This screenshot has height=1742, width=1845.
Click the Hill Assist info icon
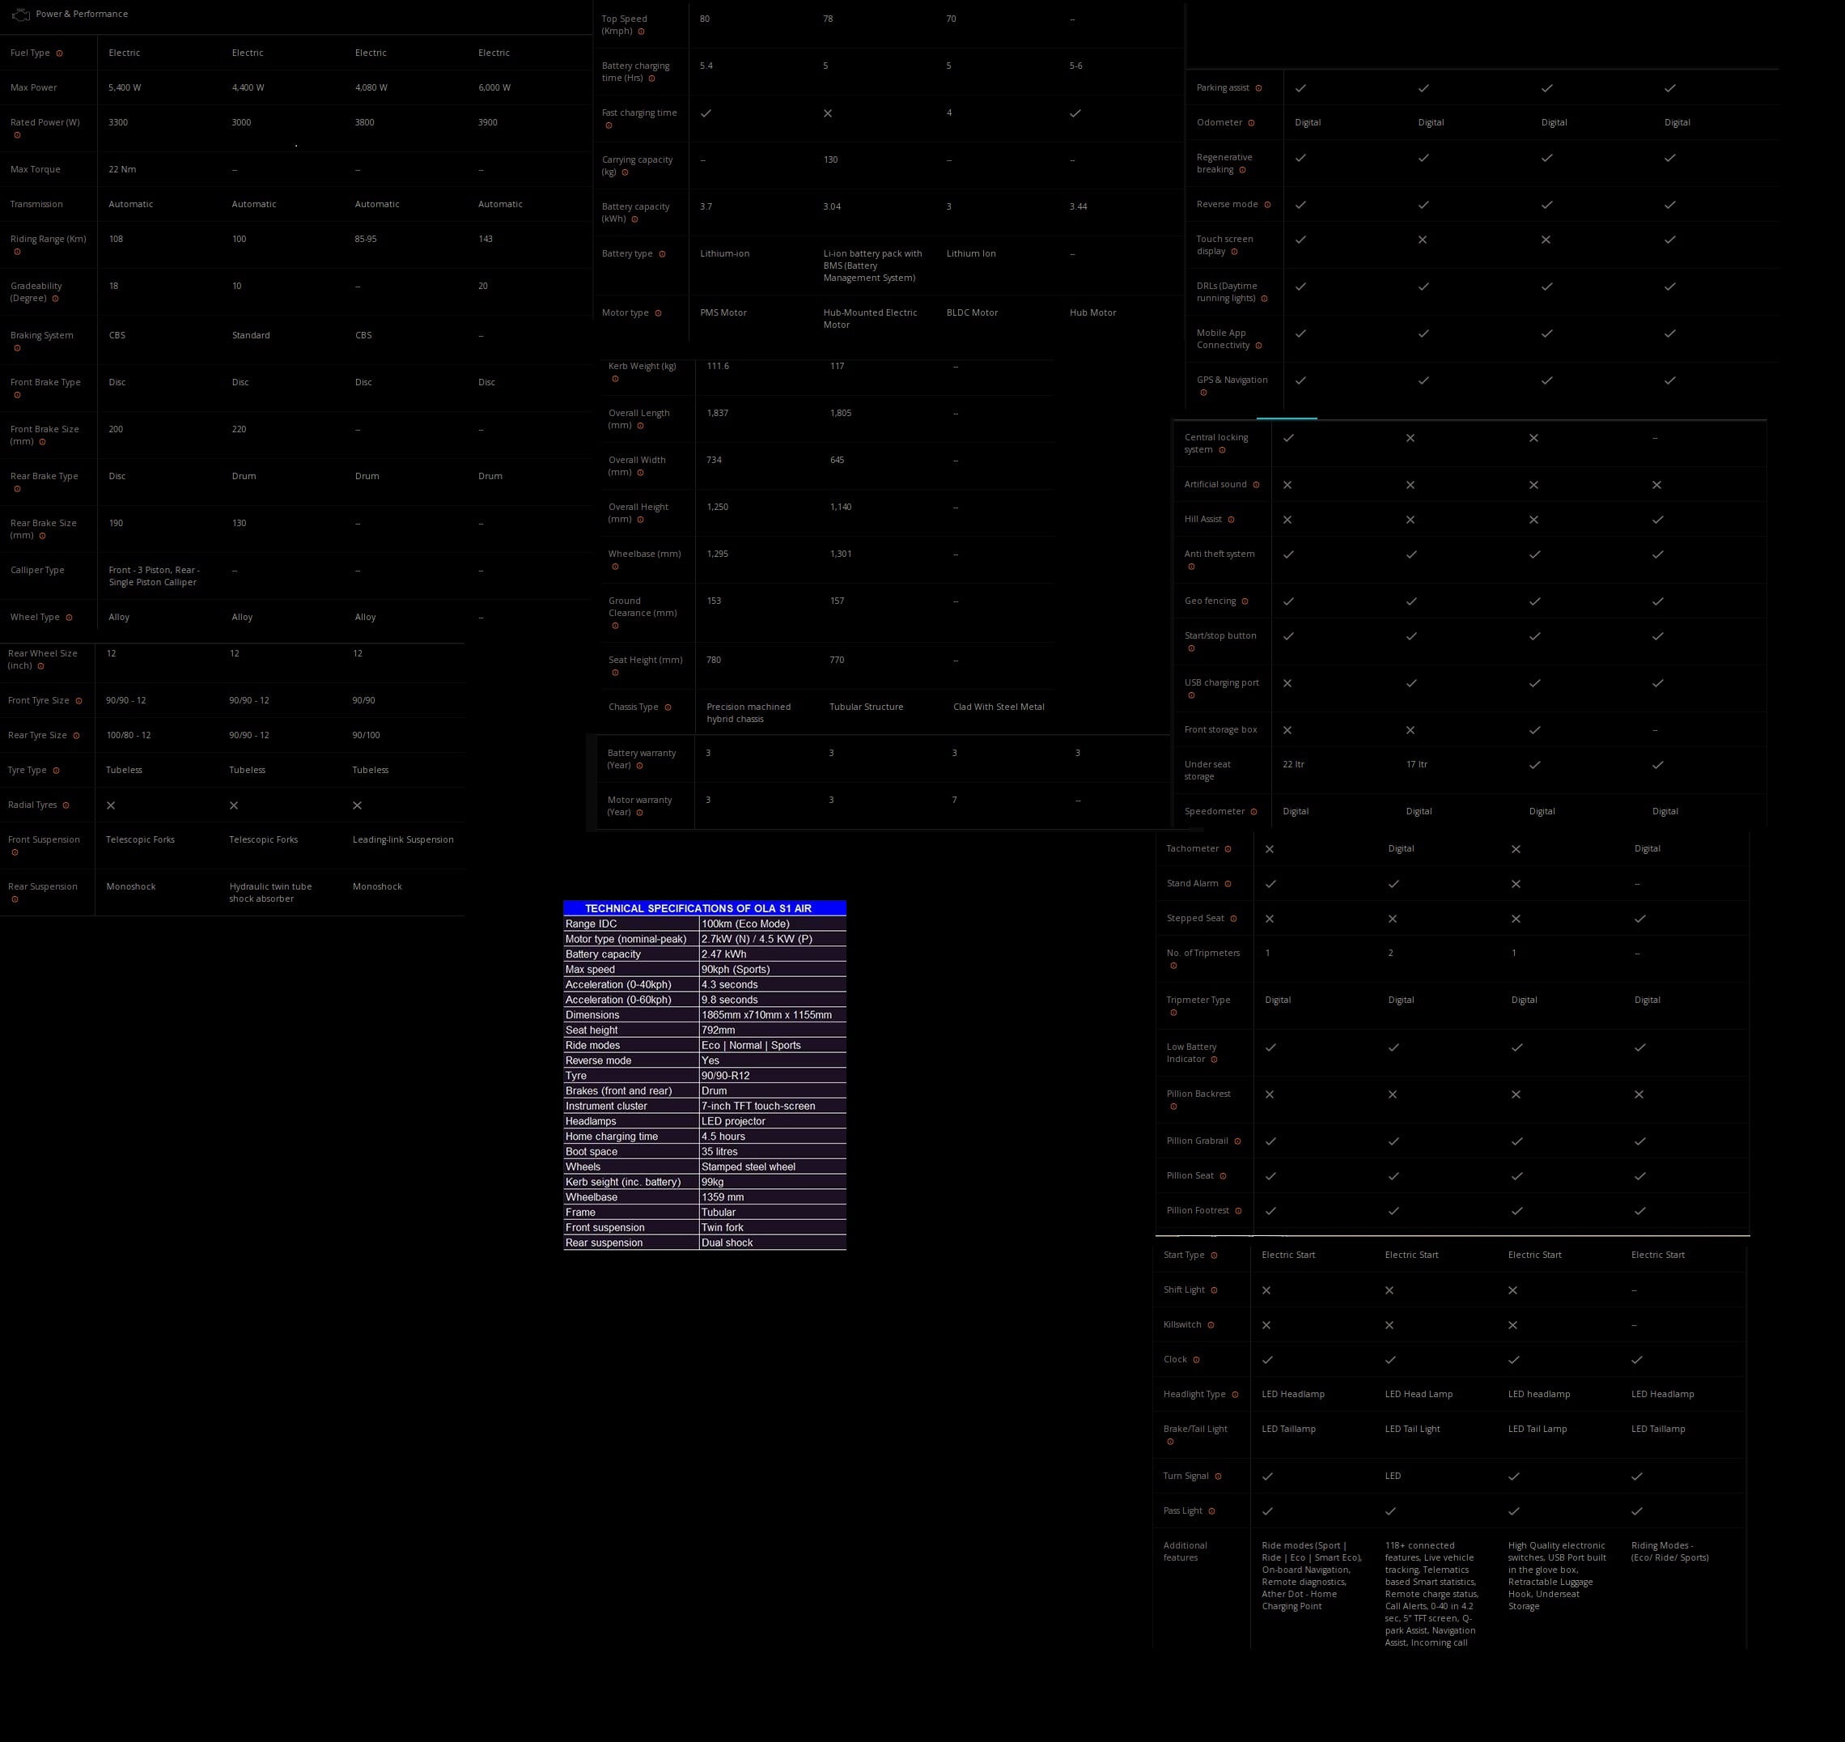[x=1231, y=520]
